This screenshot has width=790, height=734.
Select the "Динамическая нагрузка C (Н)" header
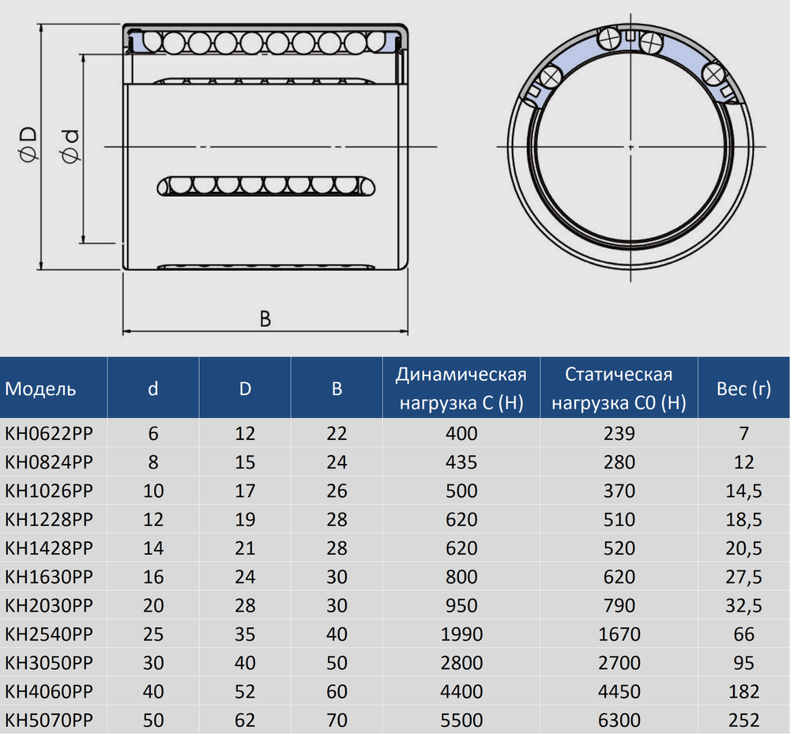[461, 388]
